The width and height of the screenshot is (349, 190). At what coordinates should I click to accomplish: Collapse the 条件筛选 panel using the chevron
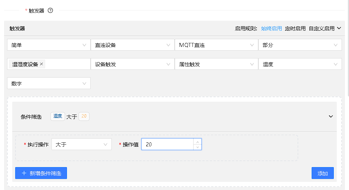pyautogui.click(x=331, y=116)
